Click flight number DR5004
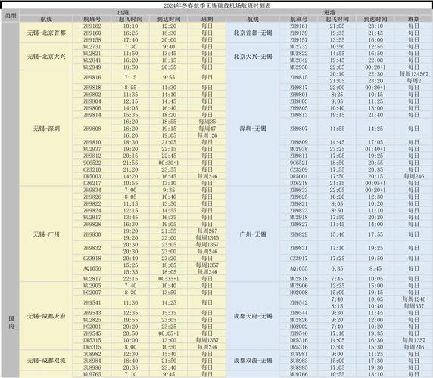This screenshot has width=433, height=378. pyautogui.click(x=298, y=176)
